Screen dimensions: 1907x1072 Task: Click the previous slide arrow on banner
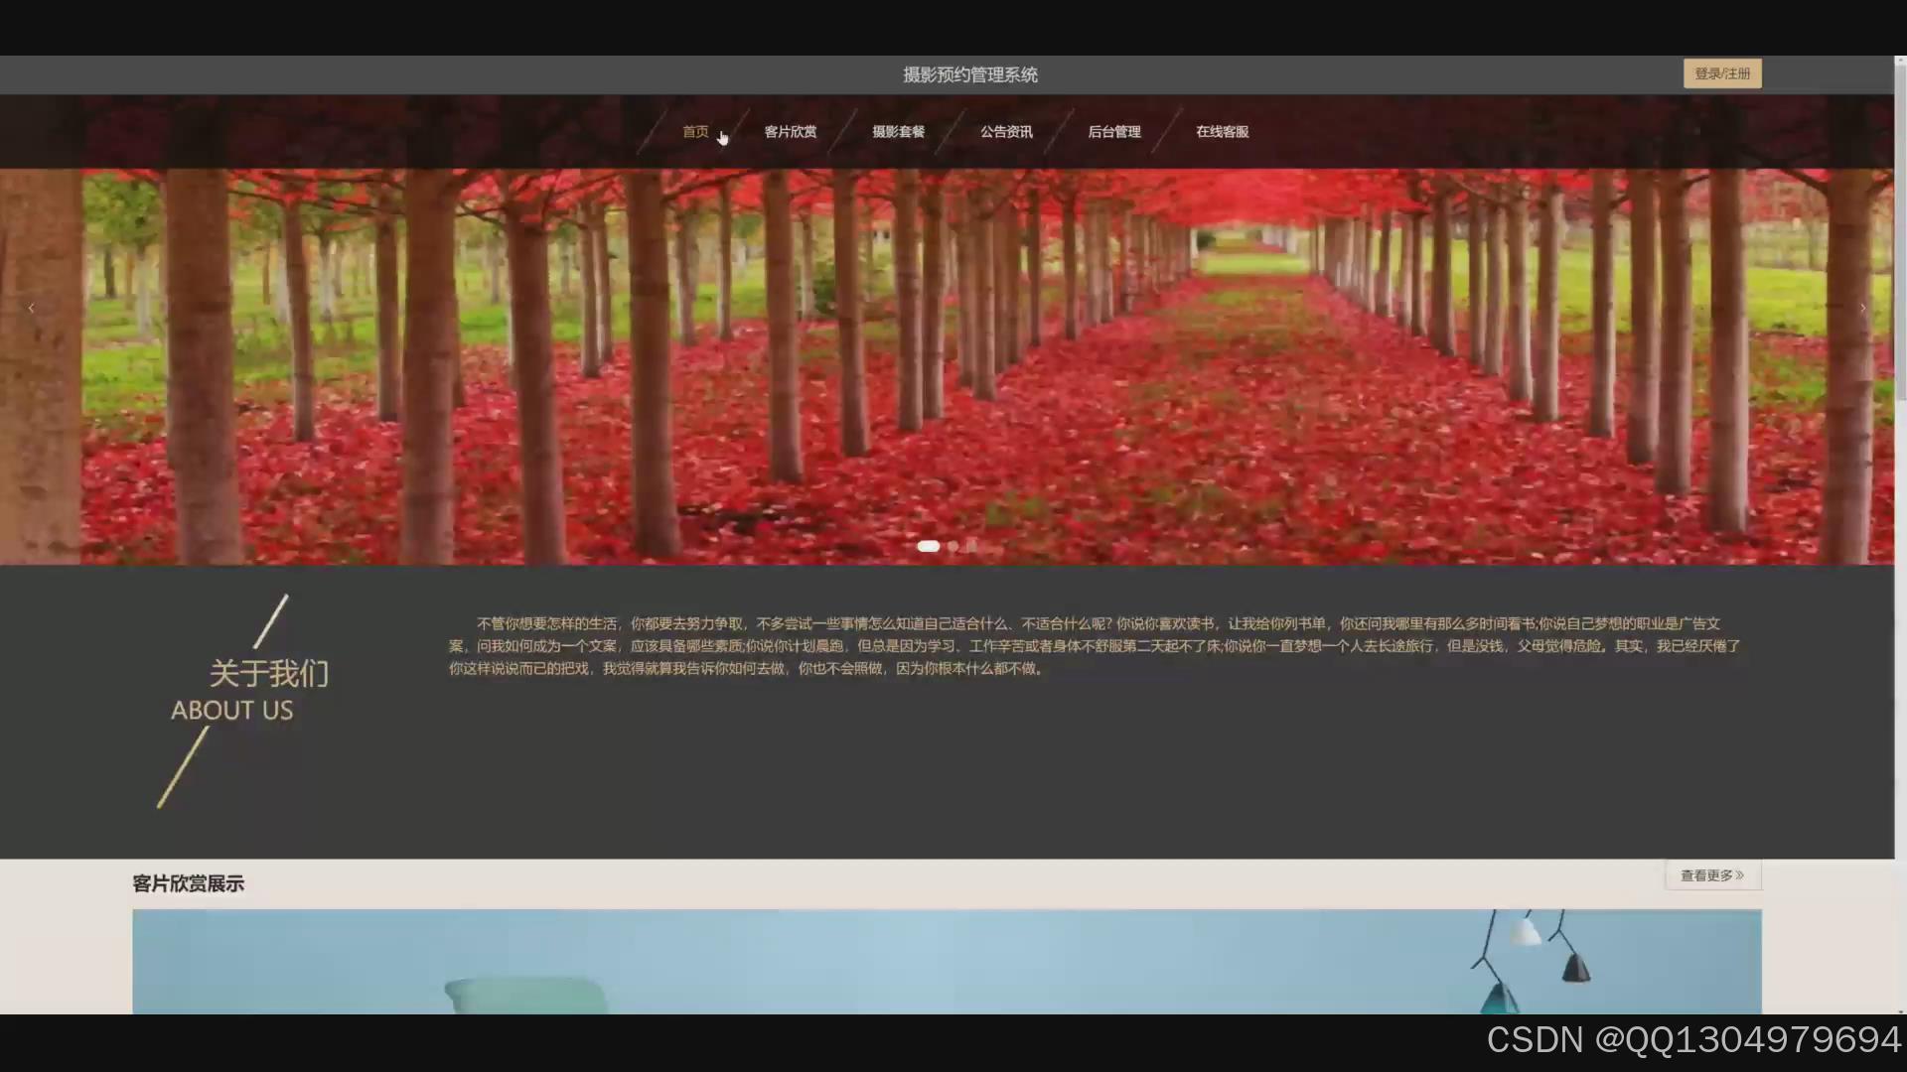32,309
